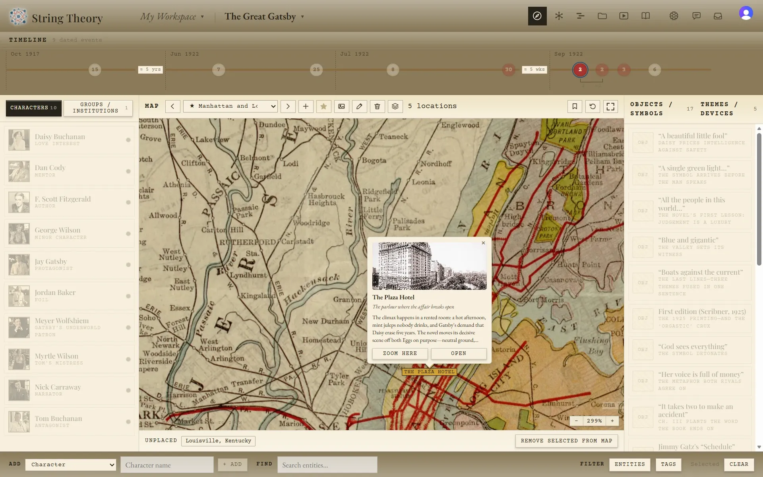Go to next map with right chevron
The image size is (763, 477).
[288, 106]
